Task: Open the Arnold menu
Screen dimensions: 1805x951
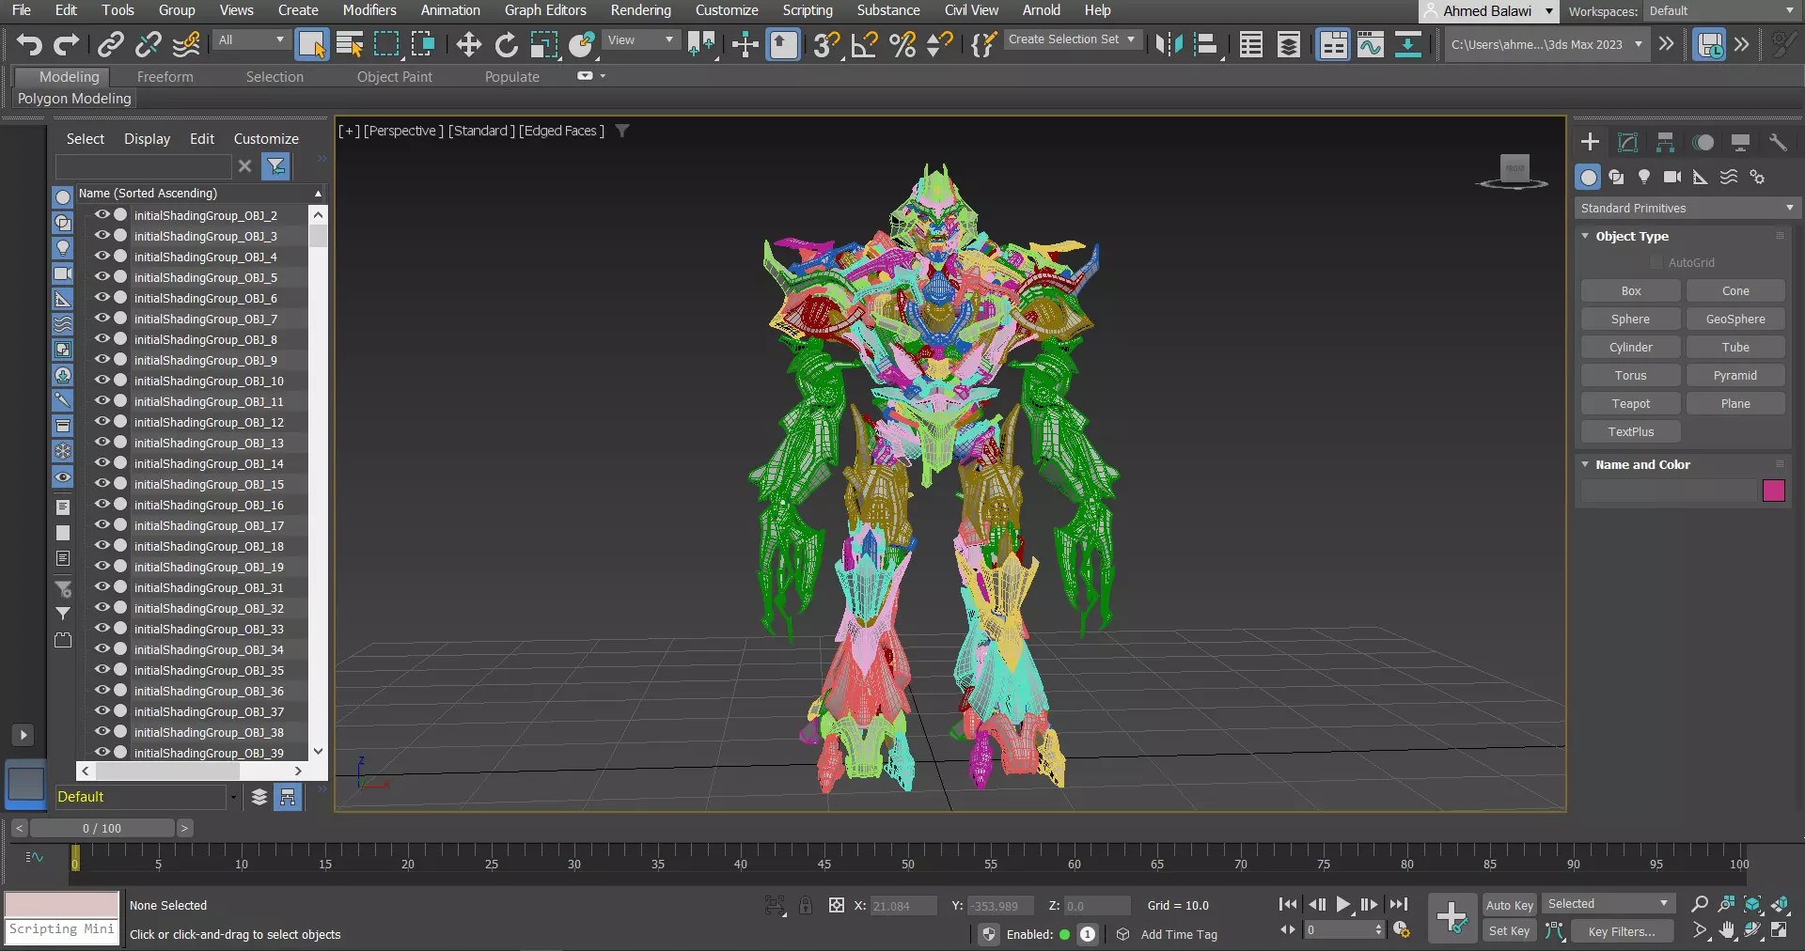Action: [x=1041, y=10]
